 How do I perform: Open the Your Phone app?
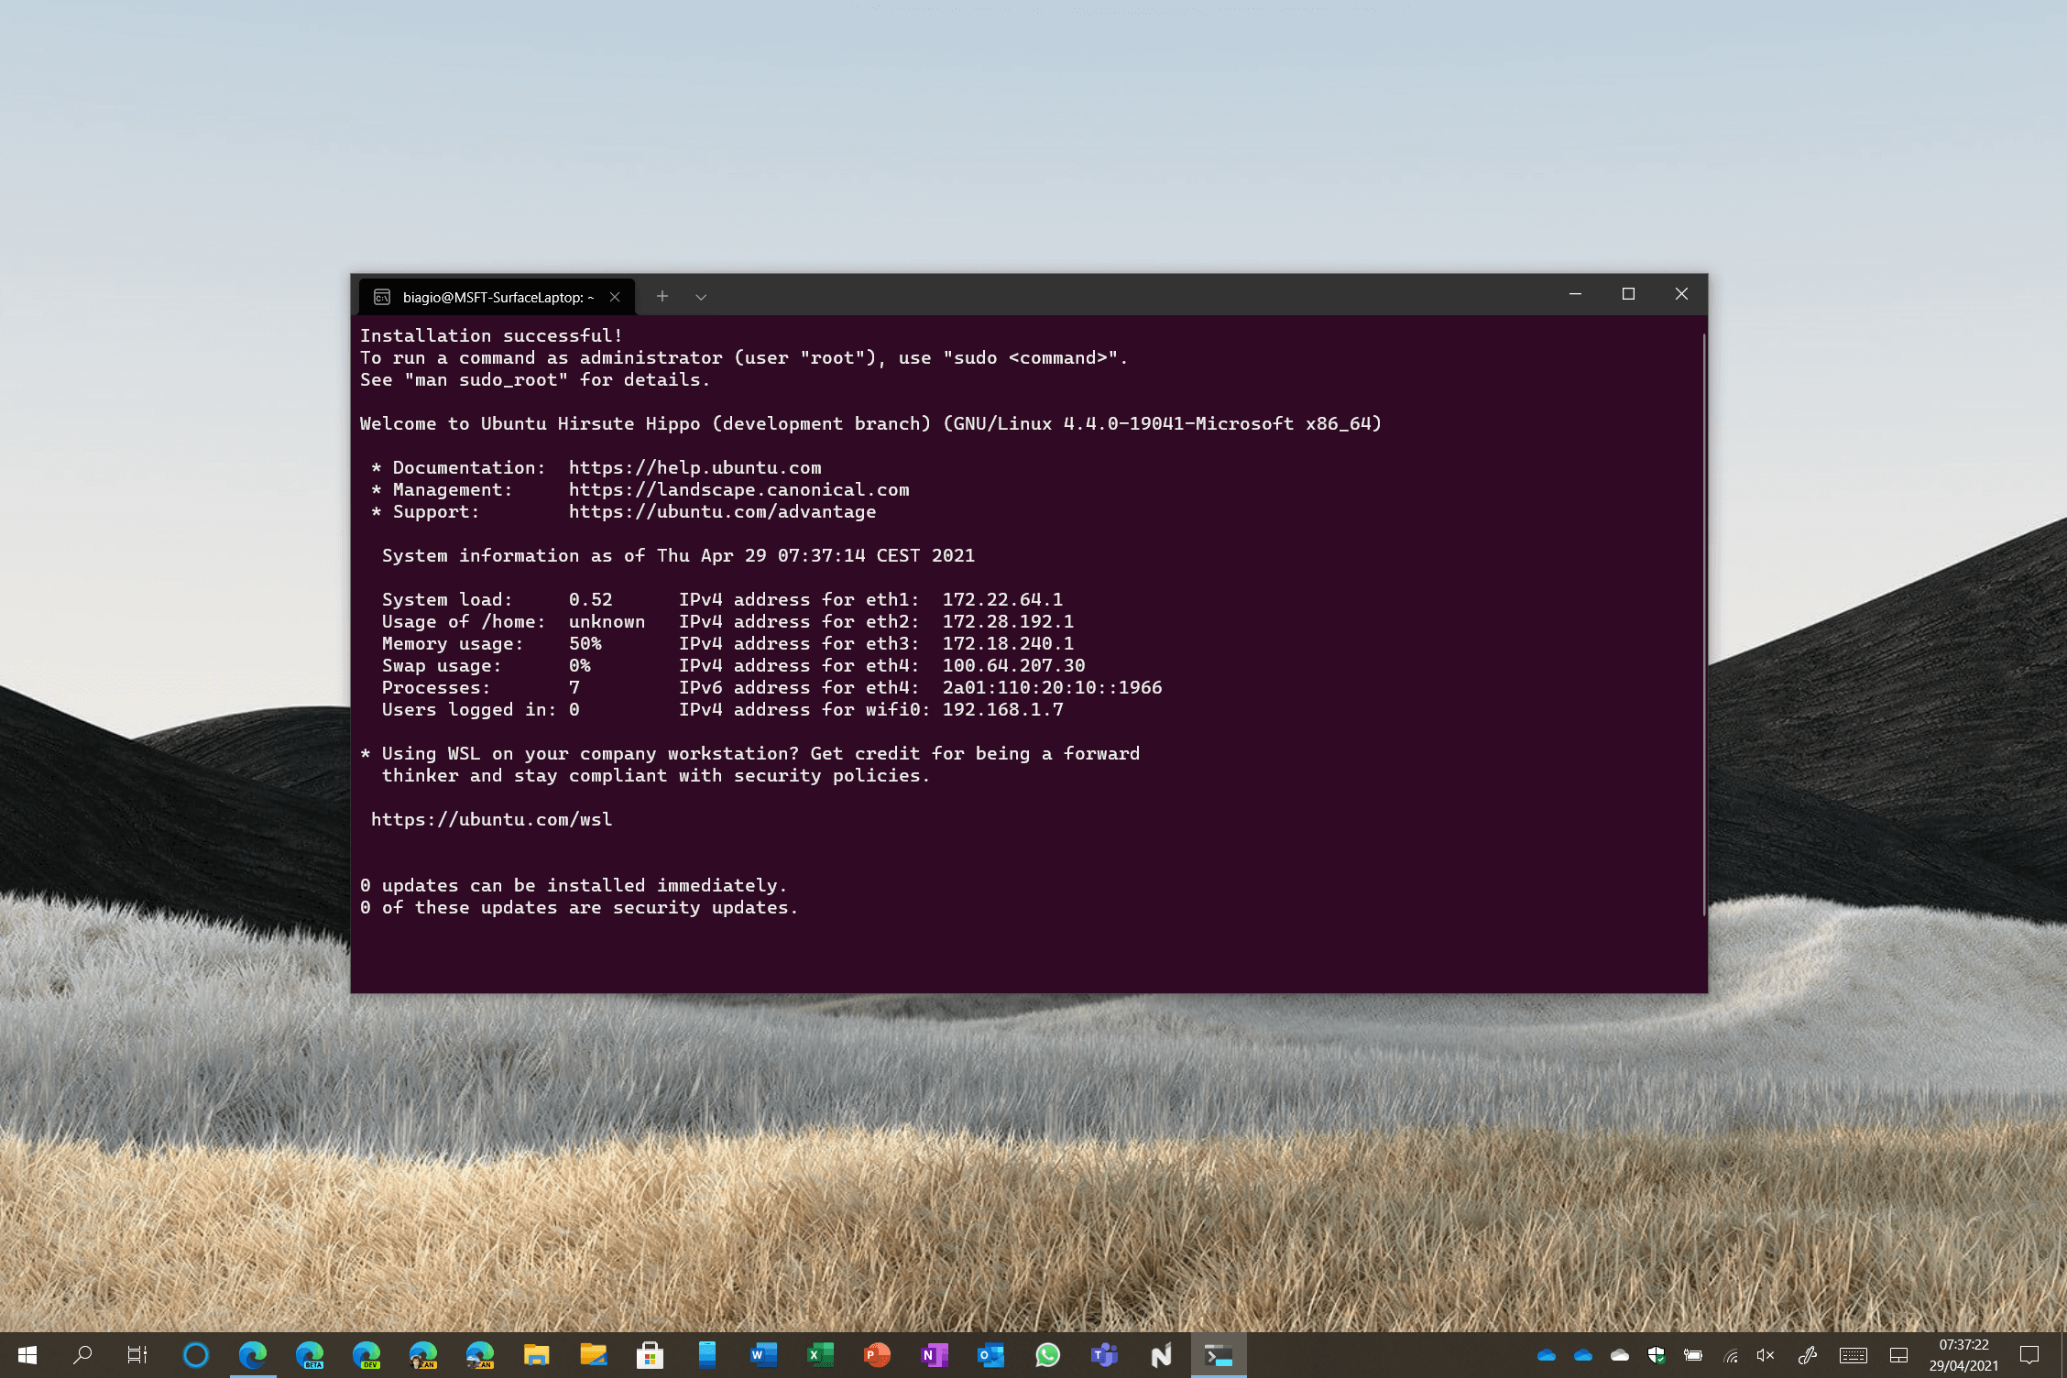707,1354
